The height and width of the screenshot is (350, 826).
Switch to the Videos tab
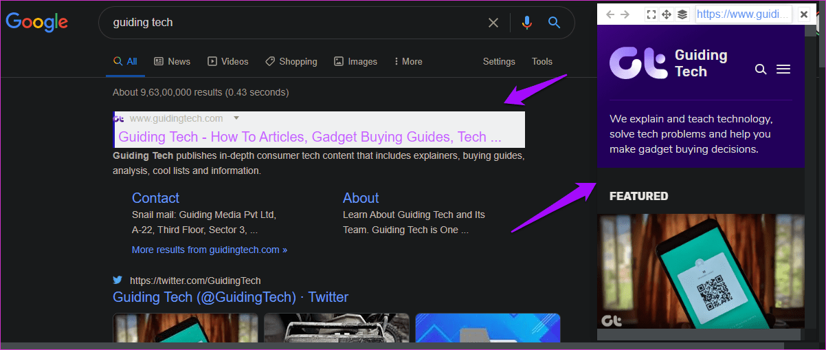228,61
